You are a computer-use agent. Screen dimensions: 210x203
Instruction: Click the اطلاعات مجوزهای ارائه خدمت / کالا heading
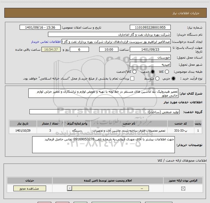182,160
